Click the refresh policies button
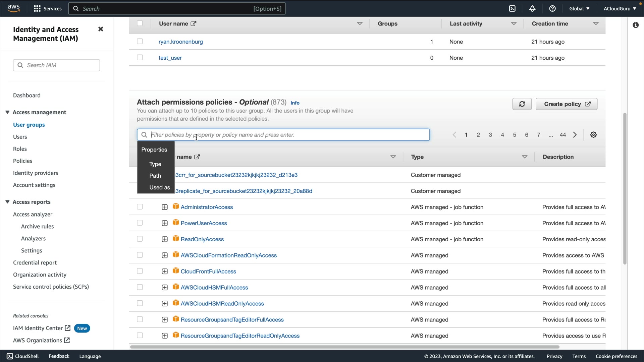The height and width of the screenshot is (362, 644). point(522,104)
